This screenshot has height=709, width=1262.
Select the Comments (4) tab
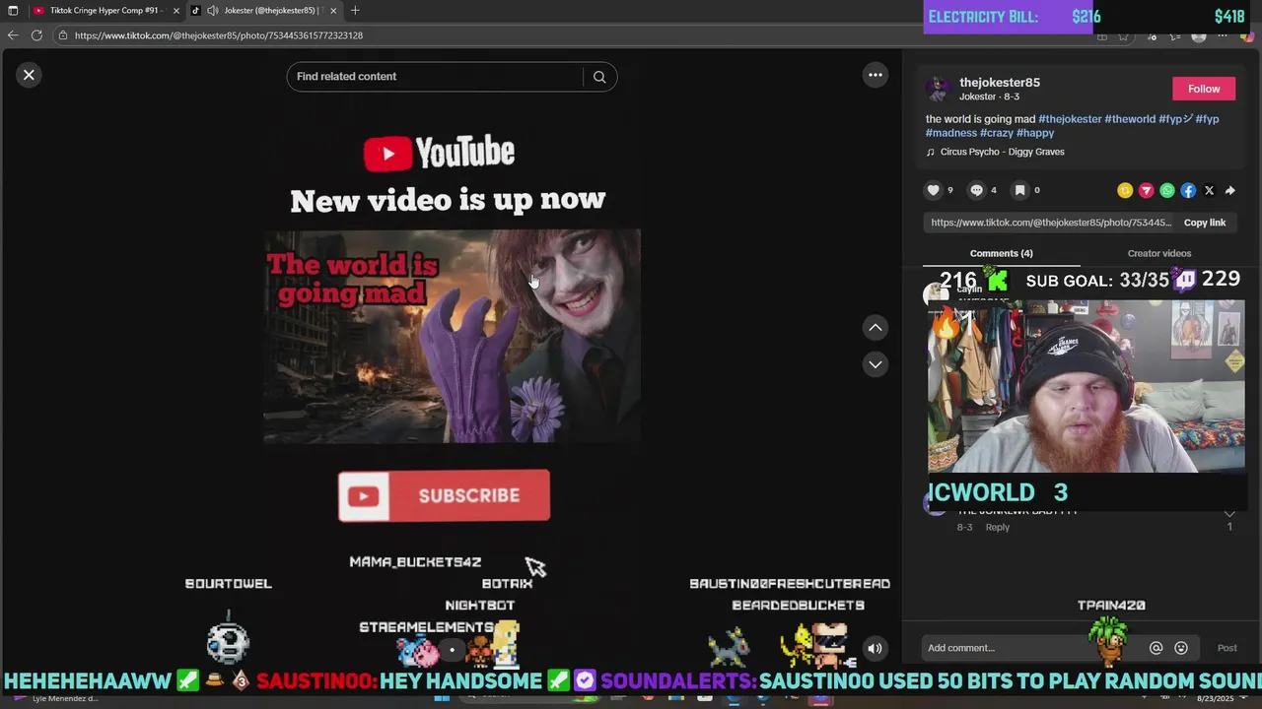1002,253
